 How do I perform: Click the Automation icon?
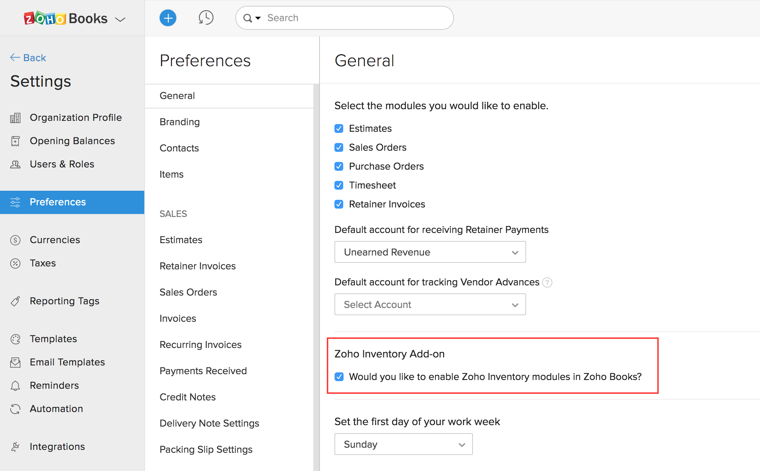click(x=15, y=408)
